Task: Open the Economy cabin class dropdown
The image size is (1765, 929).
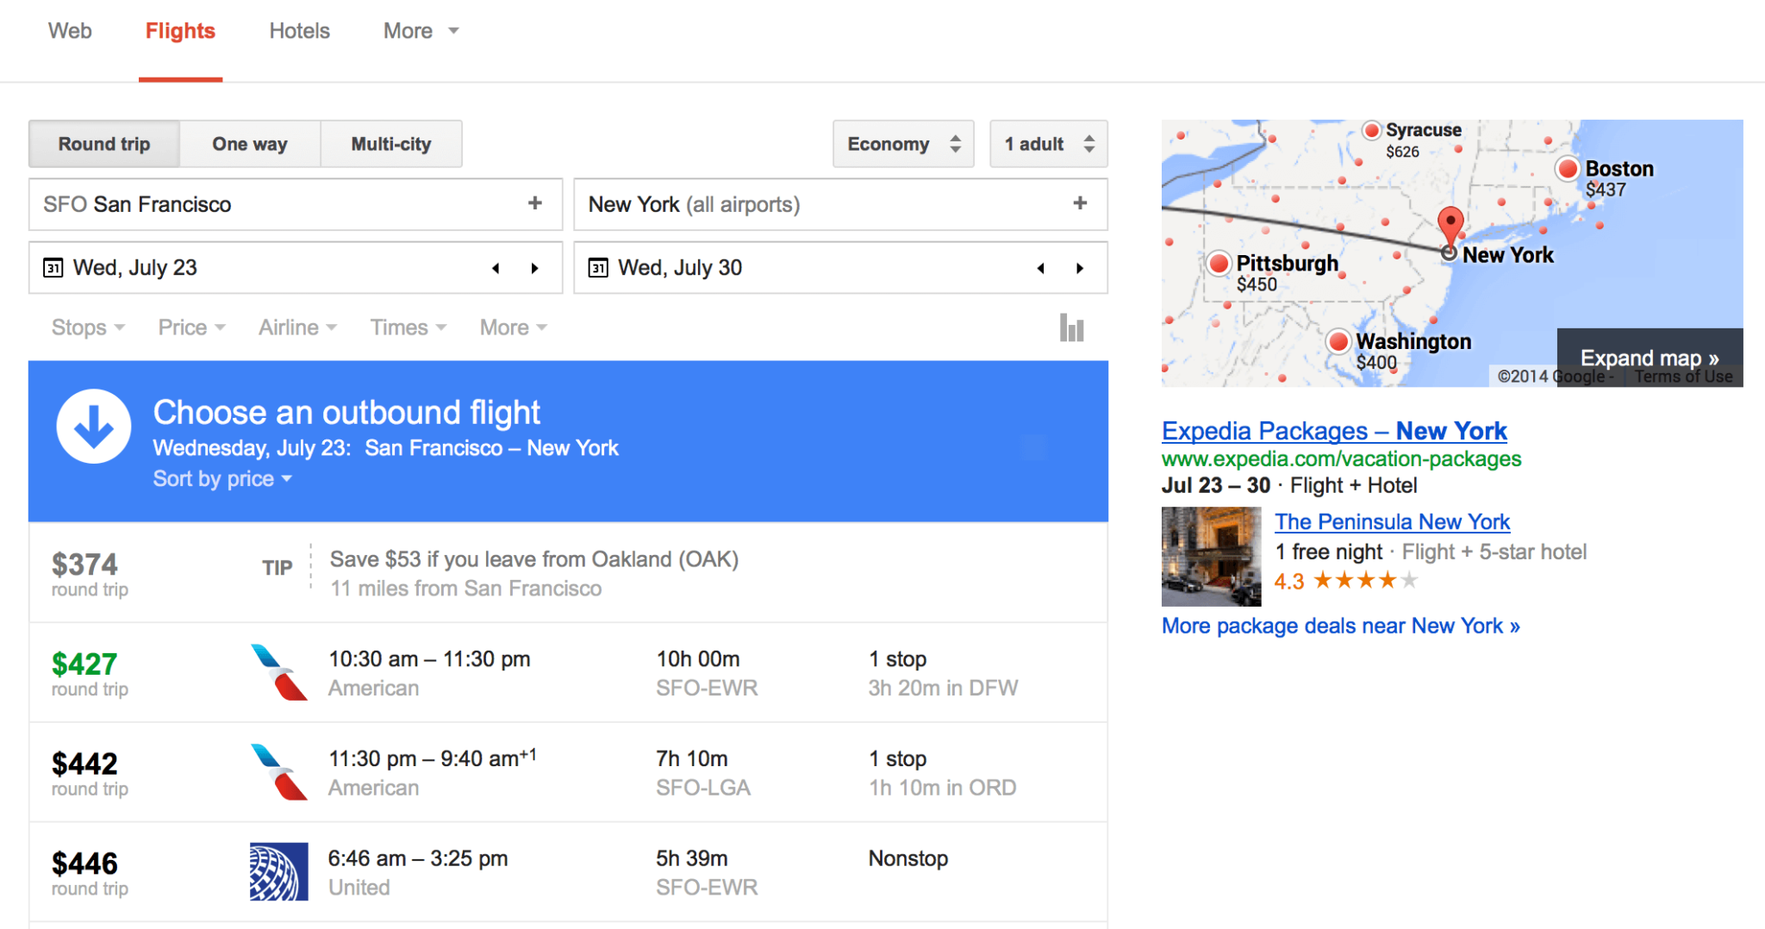Action: (x=901, y=143)
